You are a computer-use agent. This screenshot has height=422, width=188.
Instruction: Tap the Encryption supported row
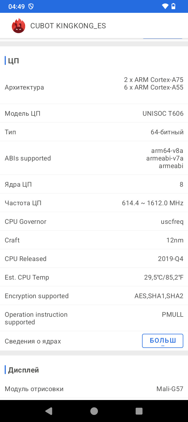pos(94,296)
